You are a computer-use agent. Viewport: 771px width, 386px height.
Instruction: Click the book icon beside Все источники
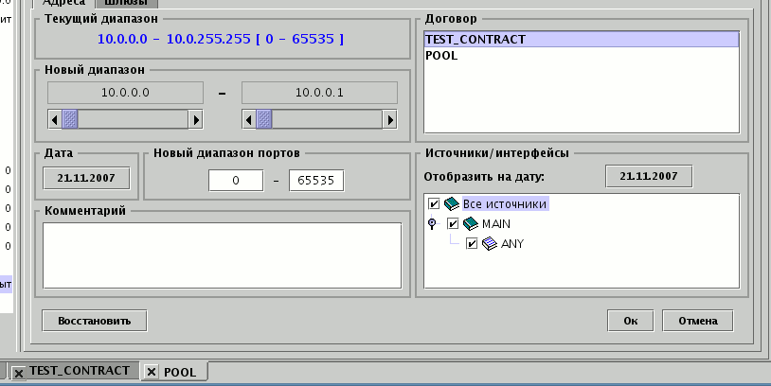452,204
